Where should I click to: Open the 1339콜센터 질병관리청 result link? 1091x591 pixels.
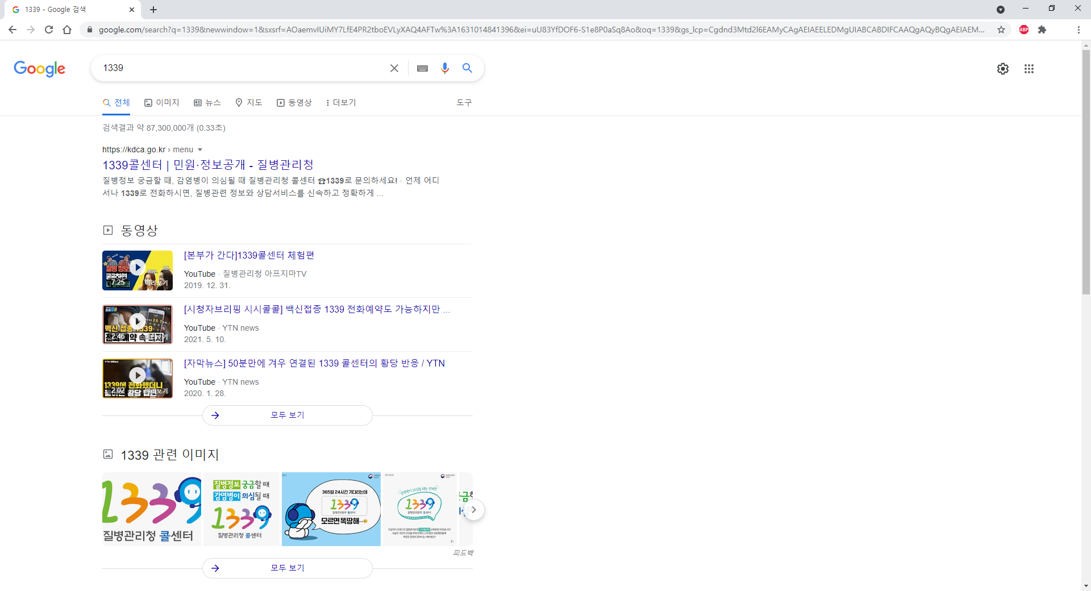(x=208, y=165)
